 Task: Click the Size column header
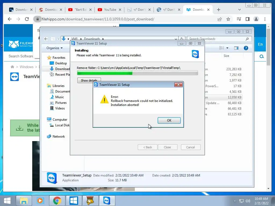click(226, 56)
